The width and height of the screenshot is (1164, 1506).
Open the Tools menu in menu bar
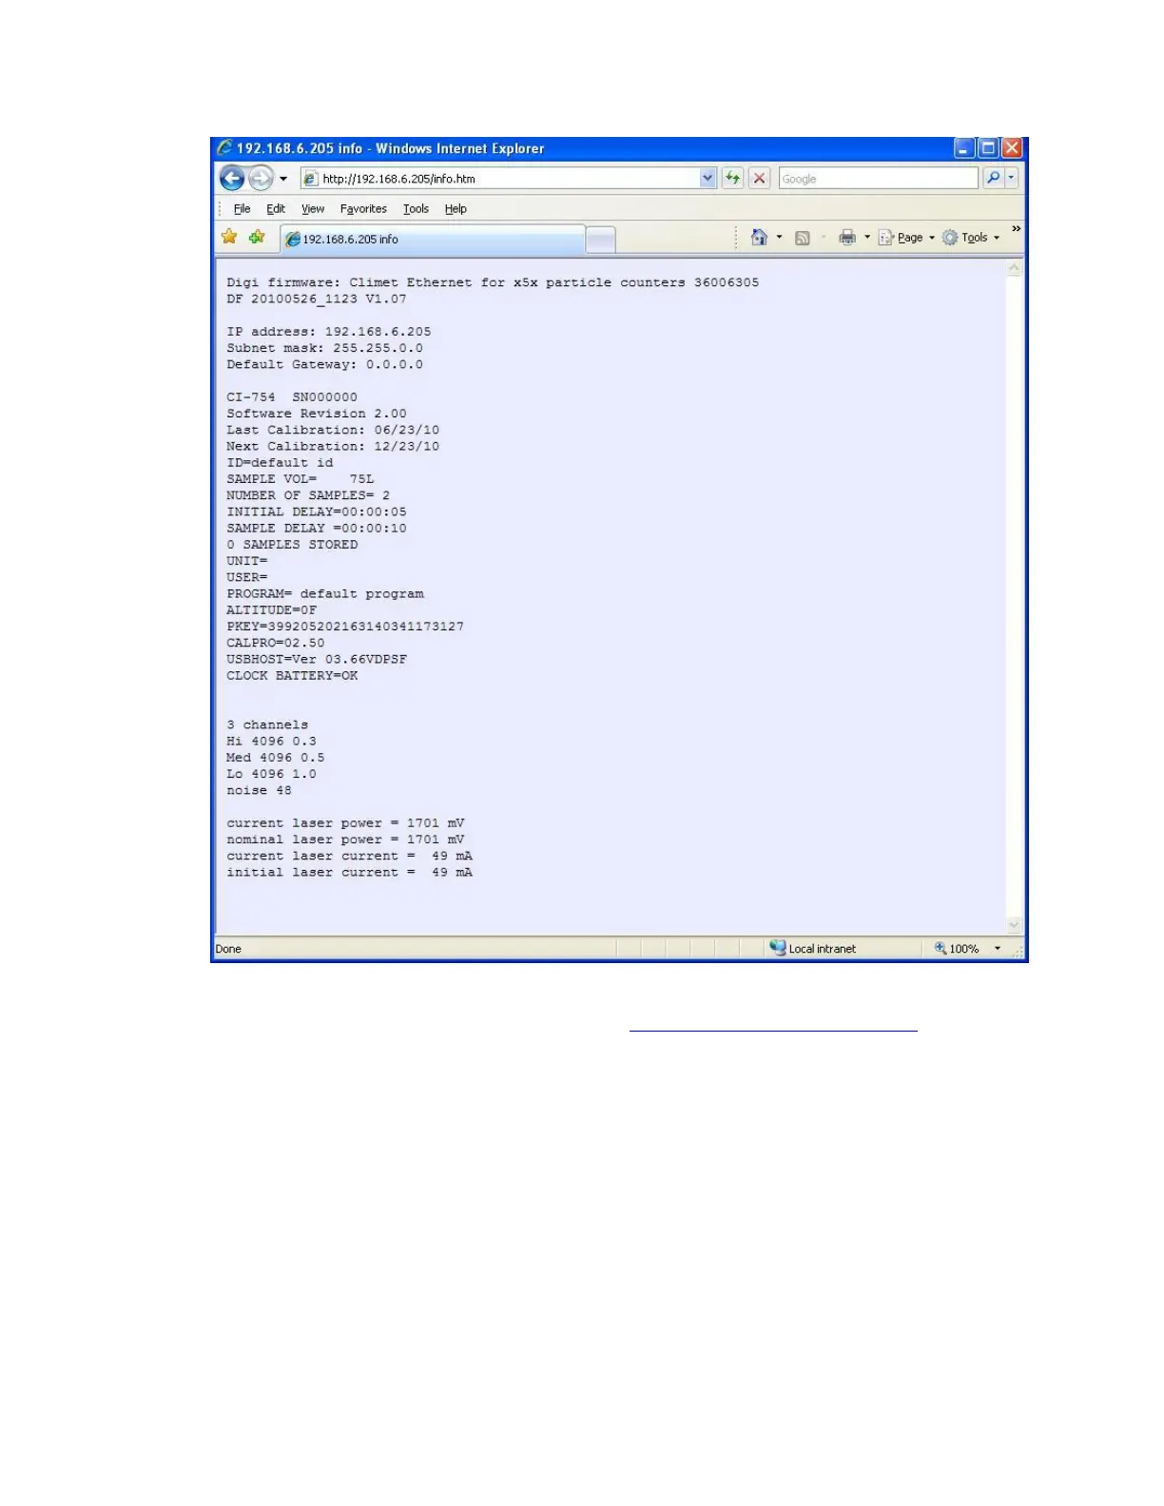click(x=416, y=209)
